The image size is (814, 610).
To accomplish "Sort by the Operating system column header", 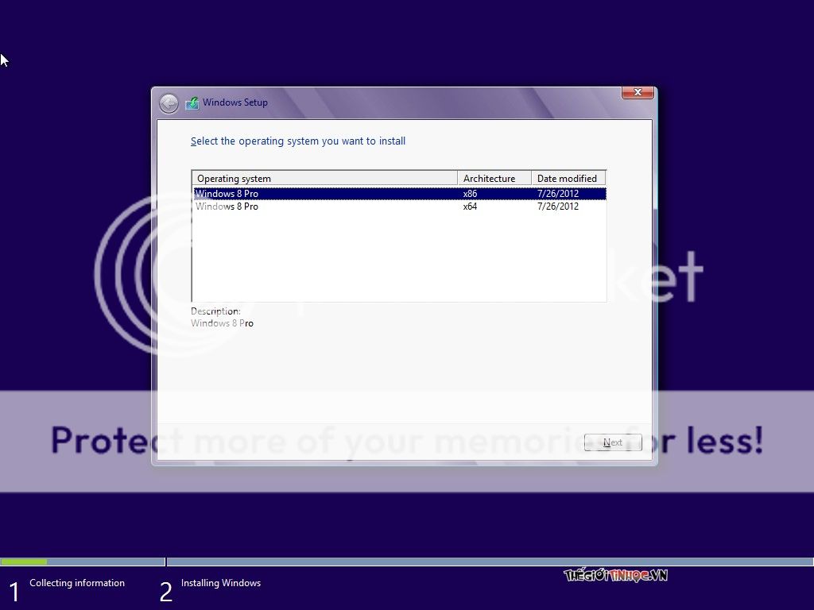I will point(324,179).
